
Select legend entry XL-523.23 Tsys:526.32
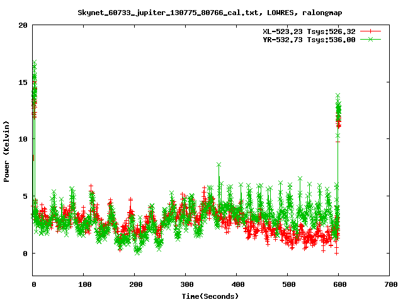click(309, 31)
